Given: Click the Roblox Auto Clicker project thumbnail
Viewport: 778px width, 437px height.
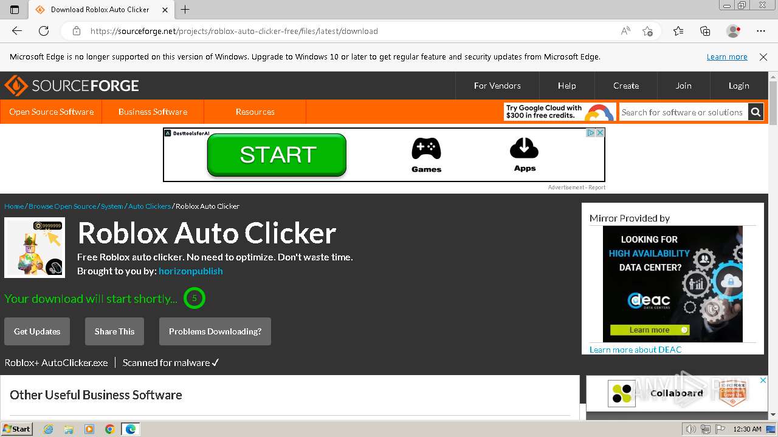Looking at the screenshot, I should tap(35, 248).
